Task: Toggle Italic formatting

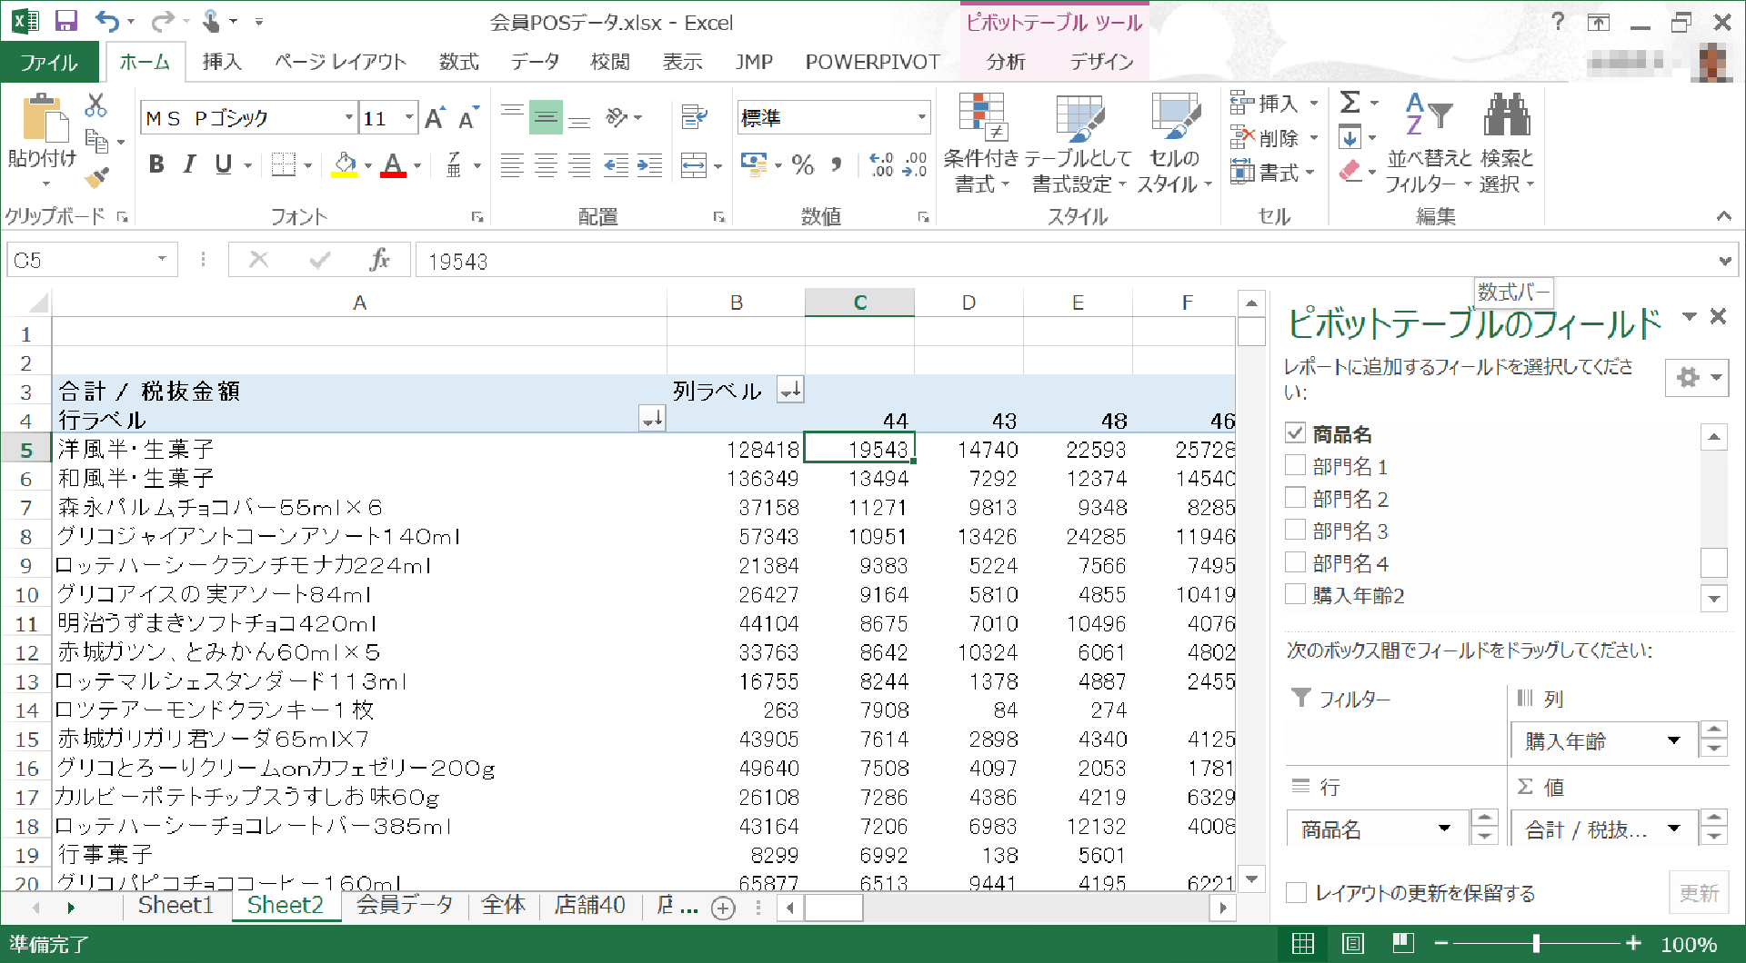Action: 189,164
